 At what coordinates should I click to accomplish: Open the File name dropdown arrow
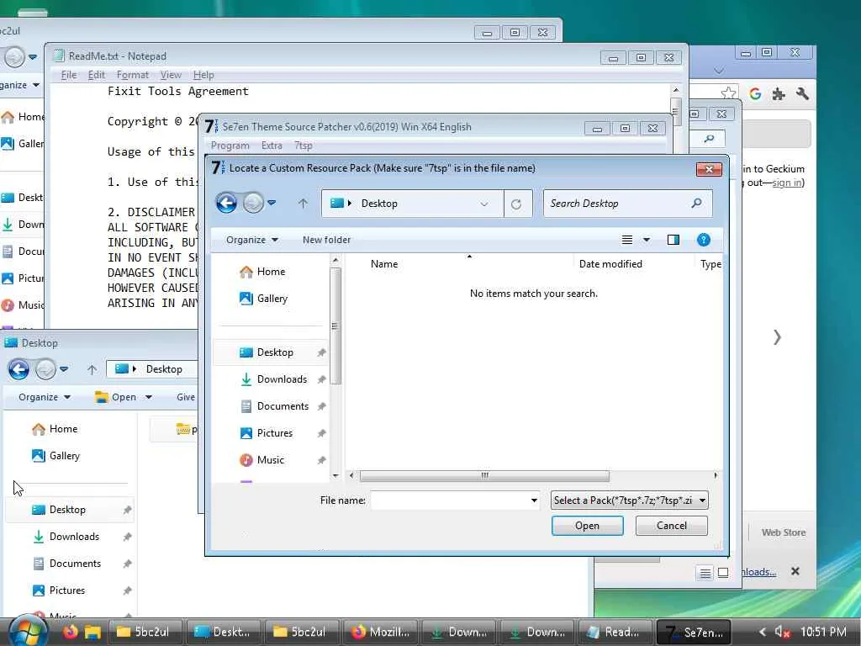pyautogui.click(x=534, y=500)
